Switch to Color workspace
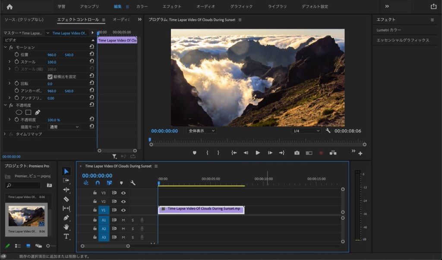Image resolution: width=442 pixels, height=260 pixels. [142, 6]
